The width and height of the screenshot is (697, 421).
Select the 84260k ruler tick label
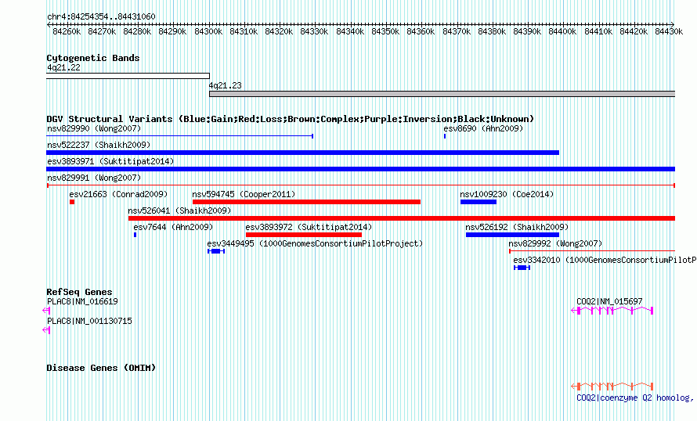(67, 31)
